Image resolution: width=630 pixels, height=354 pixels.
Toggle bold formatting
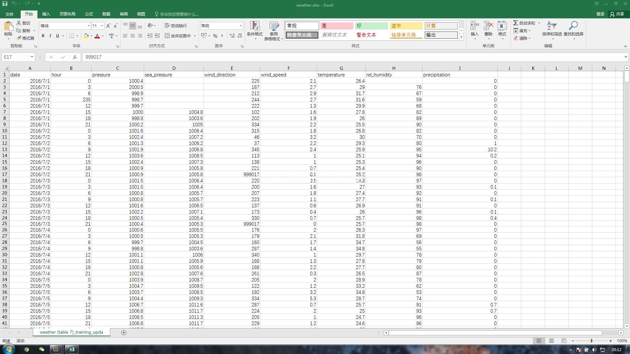coord(43,36)
